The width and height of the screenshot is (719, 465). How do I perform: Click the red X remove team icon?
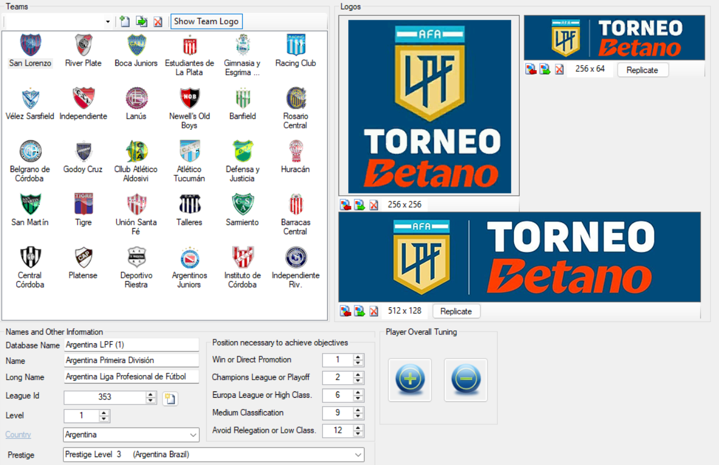[x=157, y=21]
